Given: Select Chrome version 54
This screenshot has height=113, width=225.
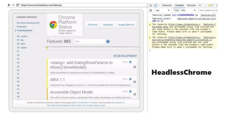Looking at the screenshot, I should pos(18,63).
